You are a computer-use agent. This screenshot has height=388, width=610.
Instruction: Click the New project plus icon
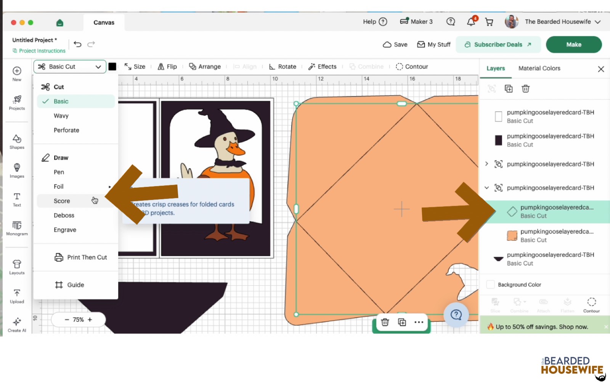click(17, 71)
